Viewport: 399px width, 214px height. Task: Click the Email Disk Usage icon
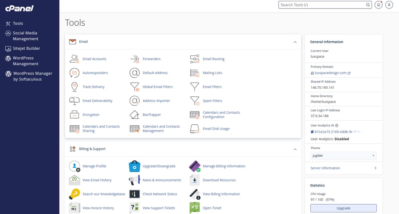click(x=195, y=129)
